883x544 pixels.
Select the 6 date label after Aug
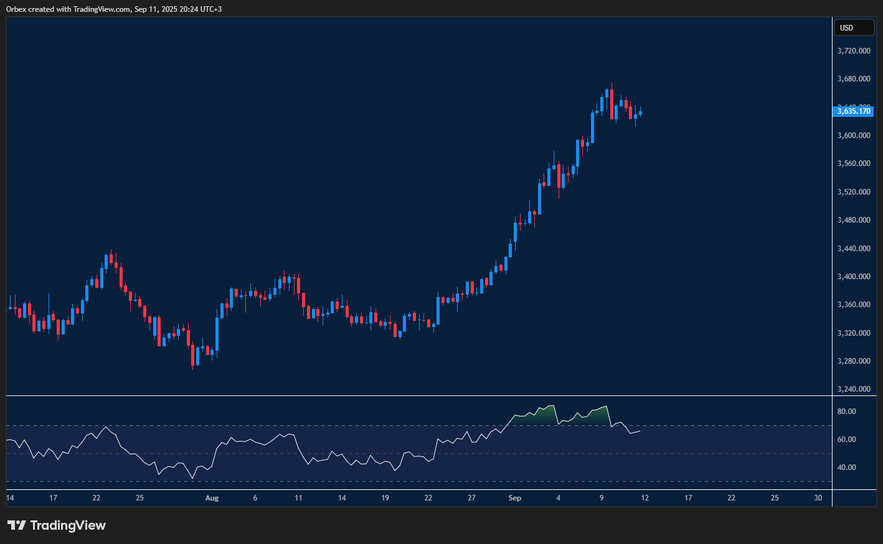(255, 498)
